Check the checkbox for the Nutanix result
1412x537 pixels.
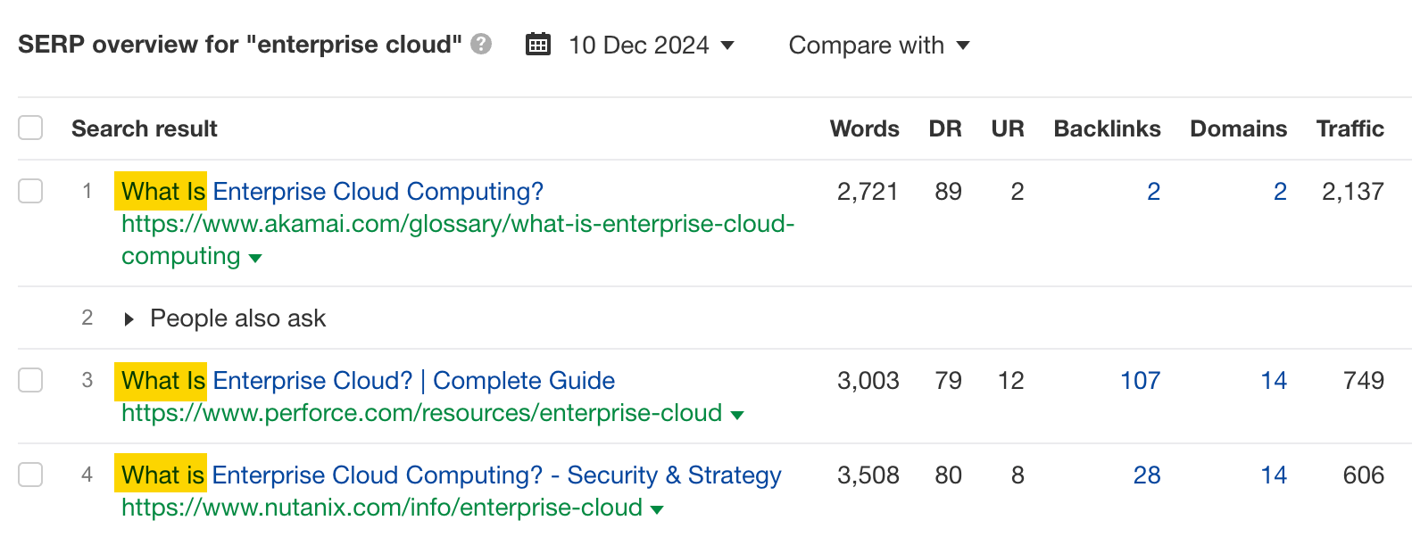[29, 475]
